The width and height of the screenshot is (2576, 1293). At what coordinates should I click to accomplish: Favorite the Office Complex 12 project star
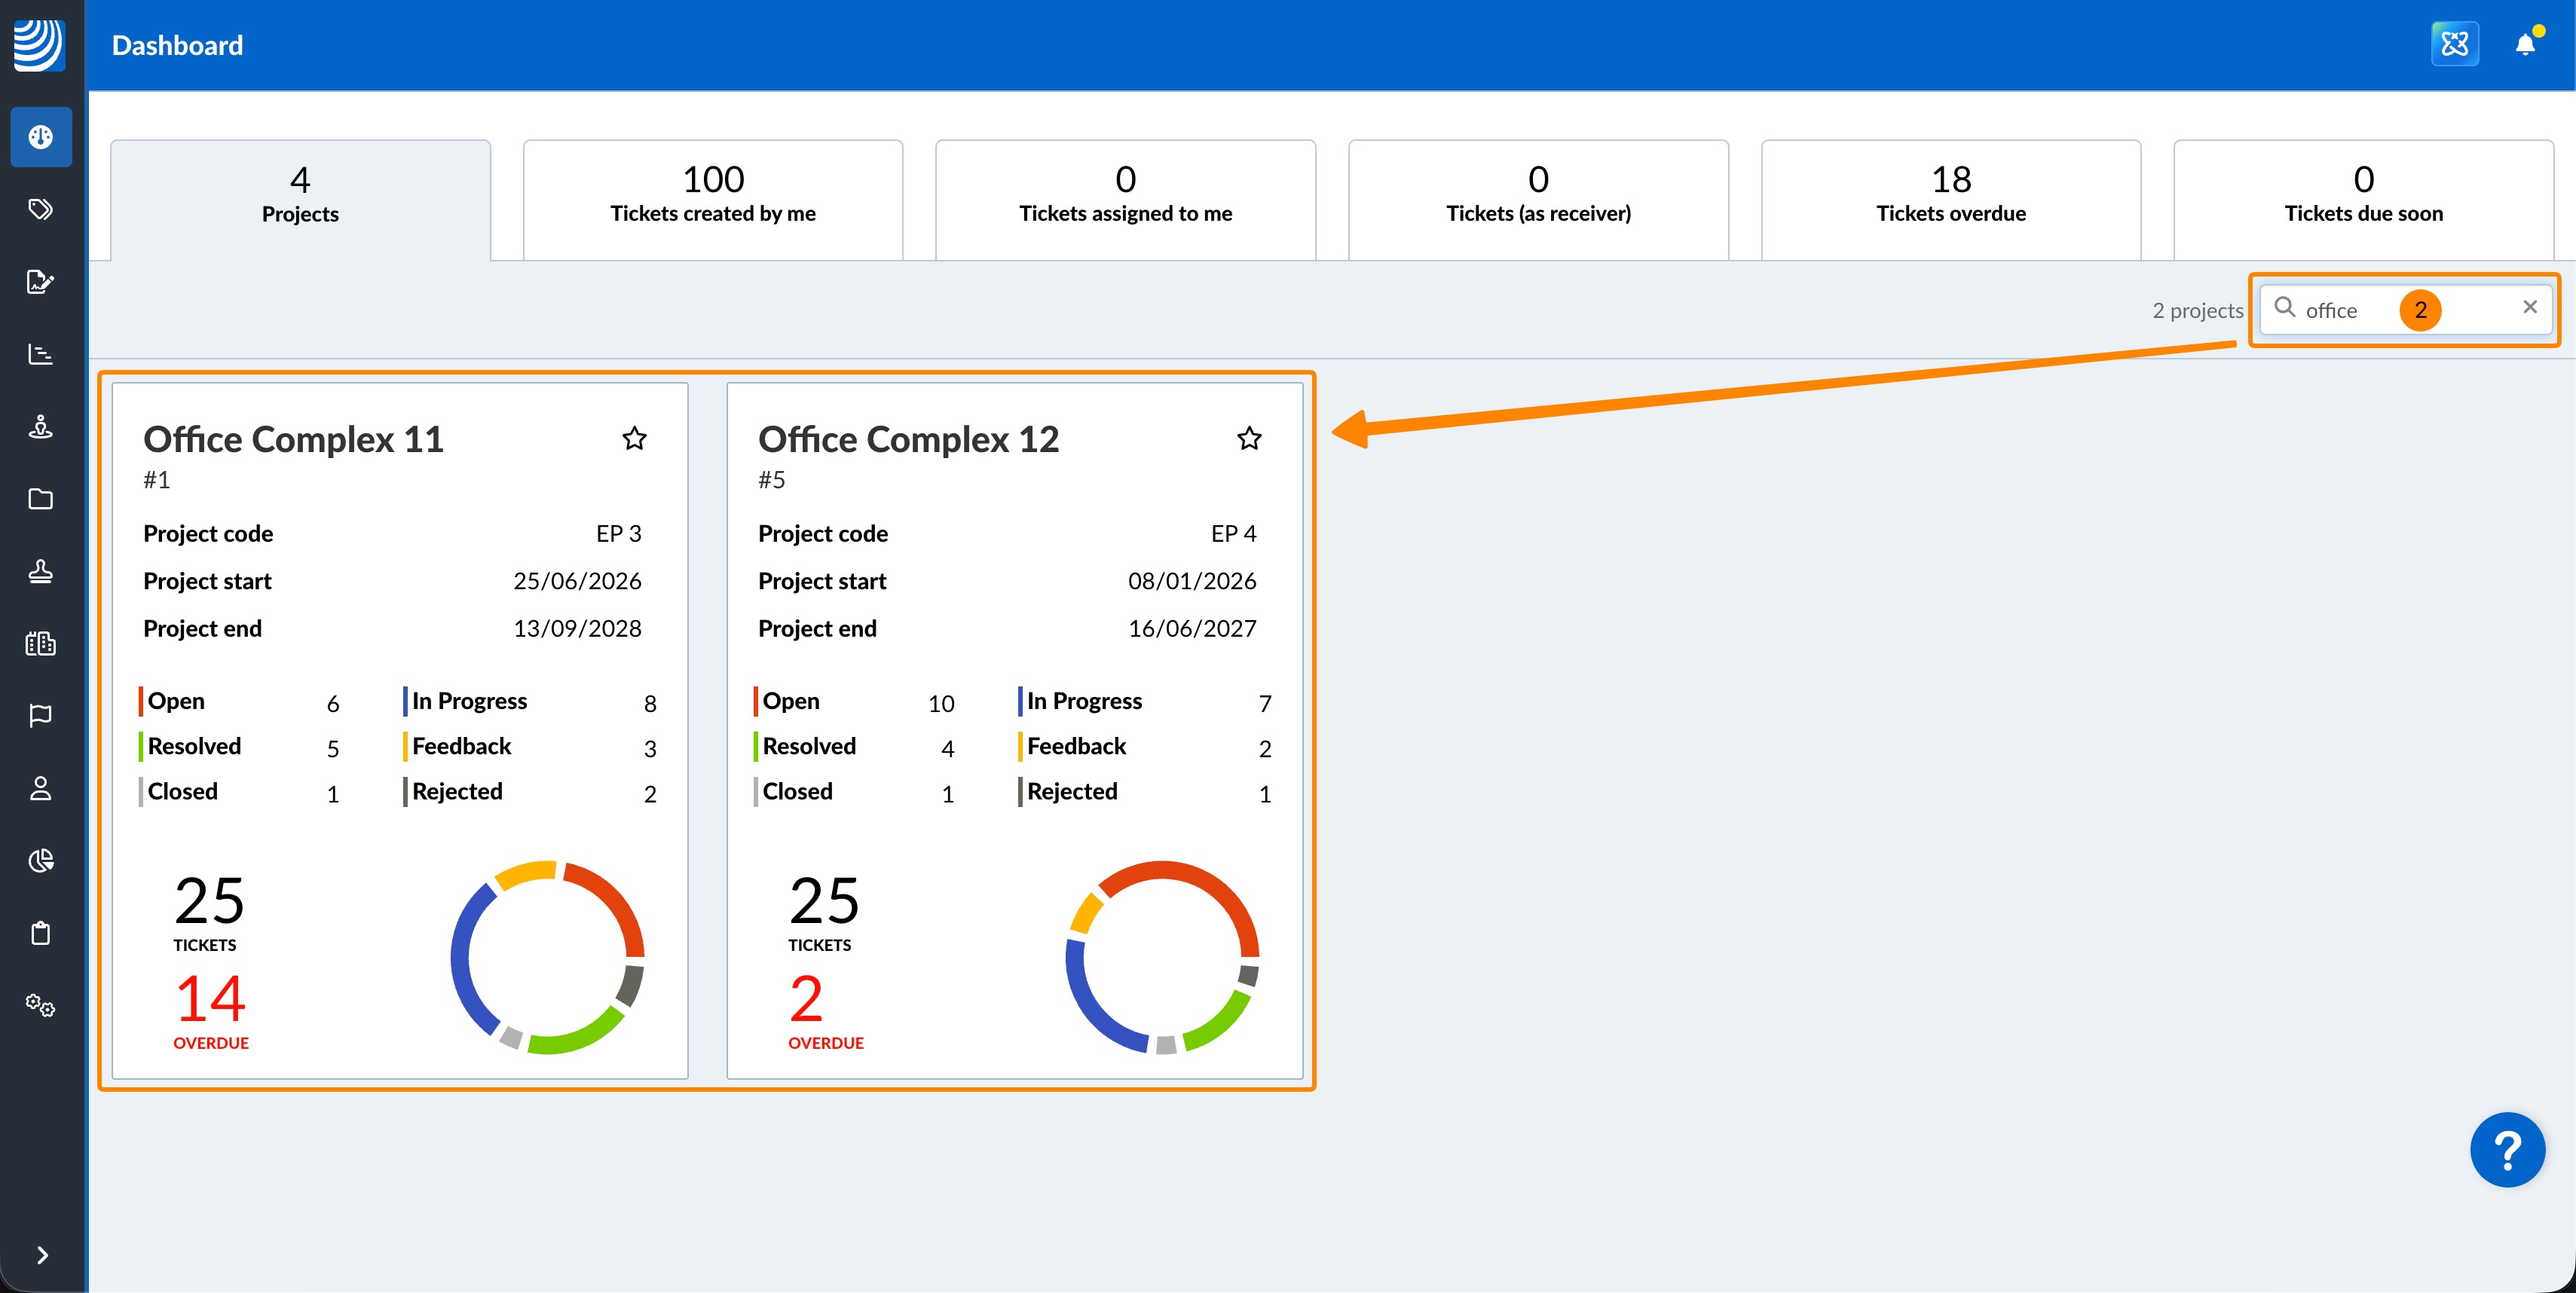coord(1249,438)
